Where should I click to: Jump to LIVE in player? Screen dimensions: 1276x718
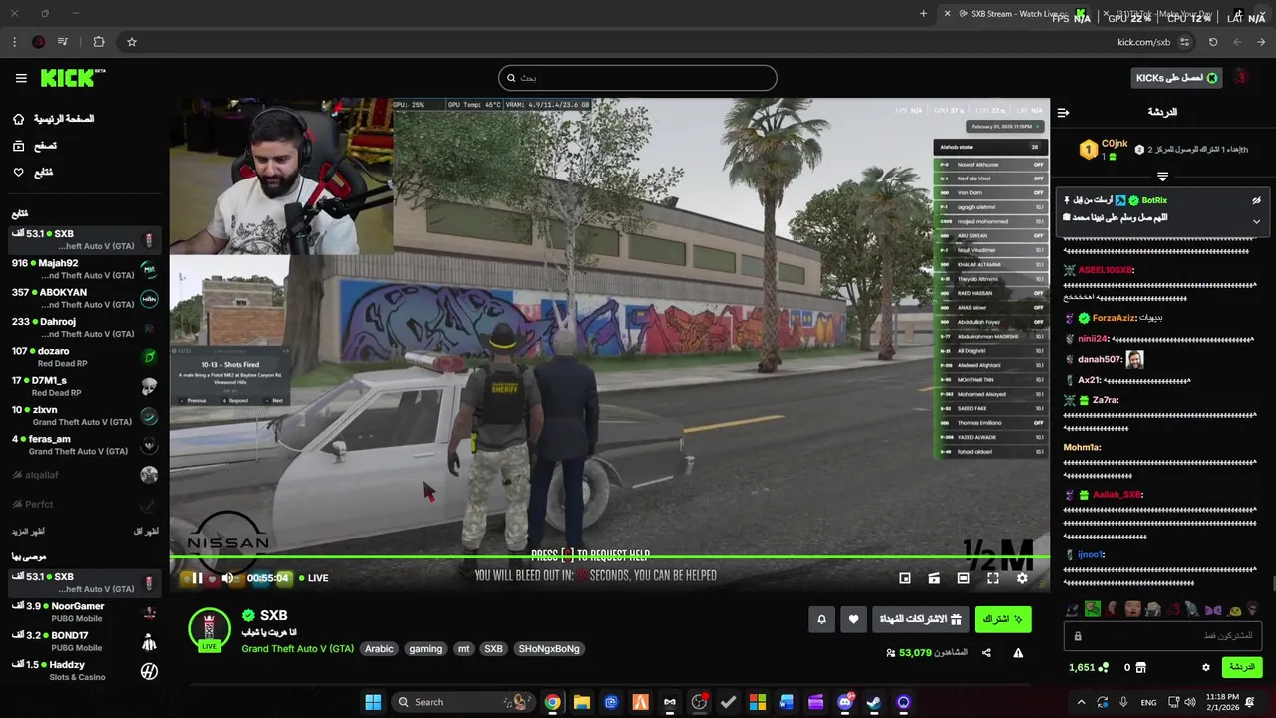click(313, 578)
